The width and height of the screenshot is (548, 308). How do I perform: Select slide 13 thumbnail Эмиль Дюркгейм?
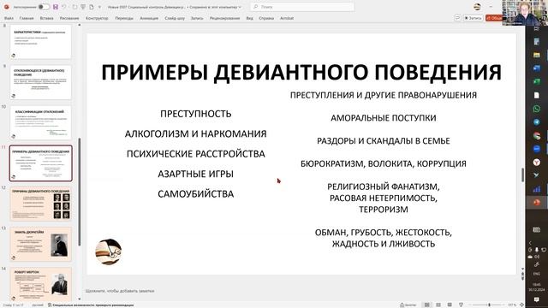[40, 244]
